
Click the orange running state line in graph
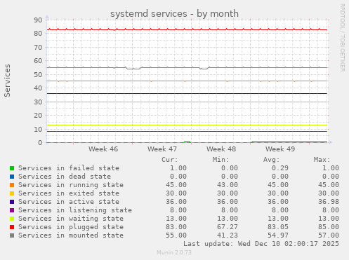coord(187,81)
